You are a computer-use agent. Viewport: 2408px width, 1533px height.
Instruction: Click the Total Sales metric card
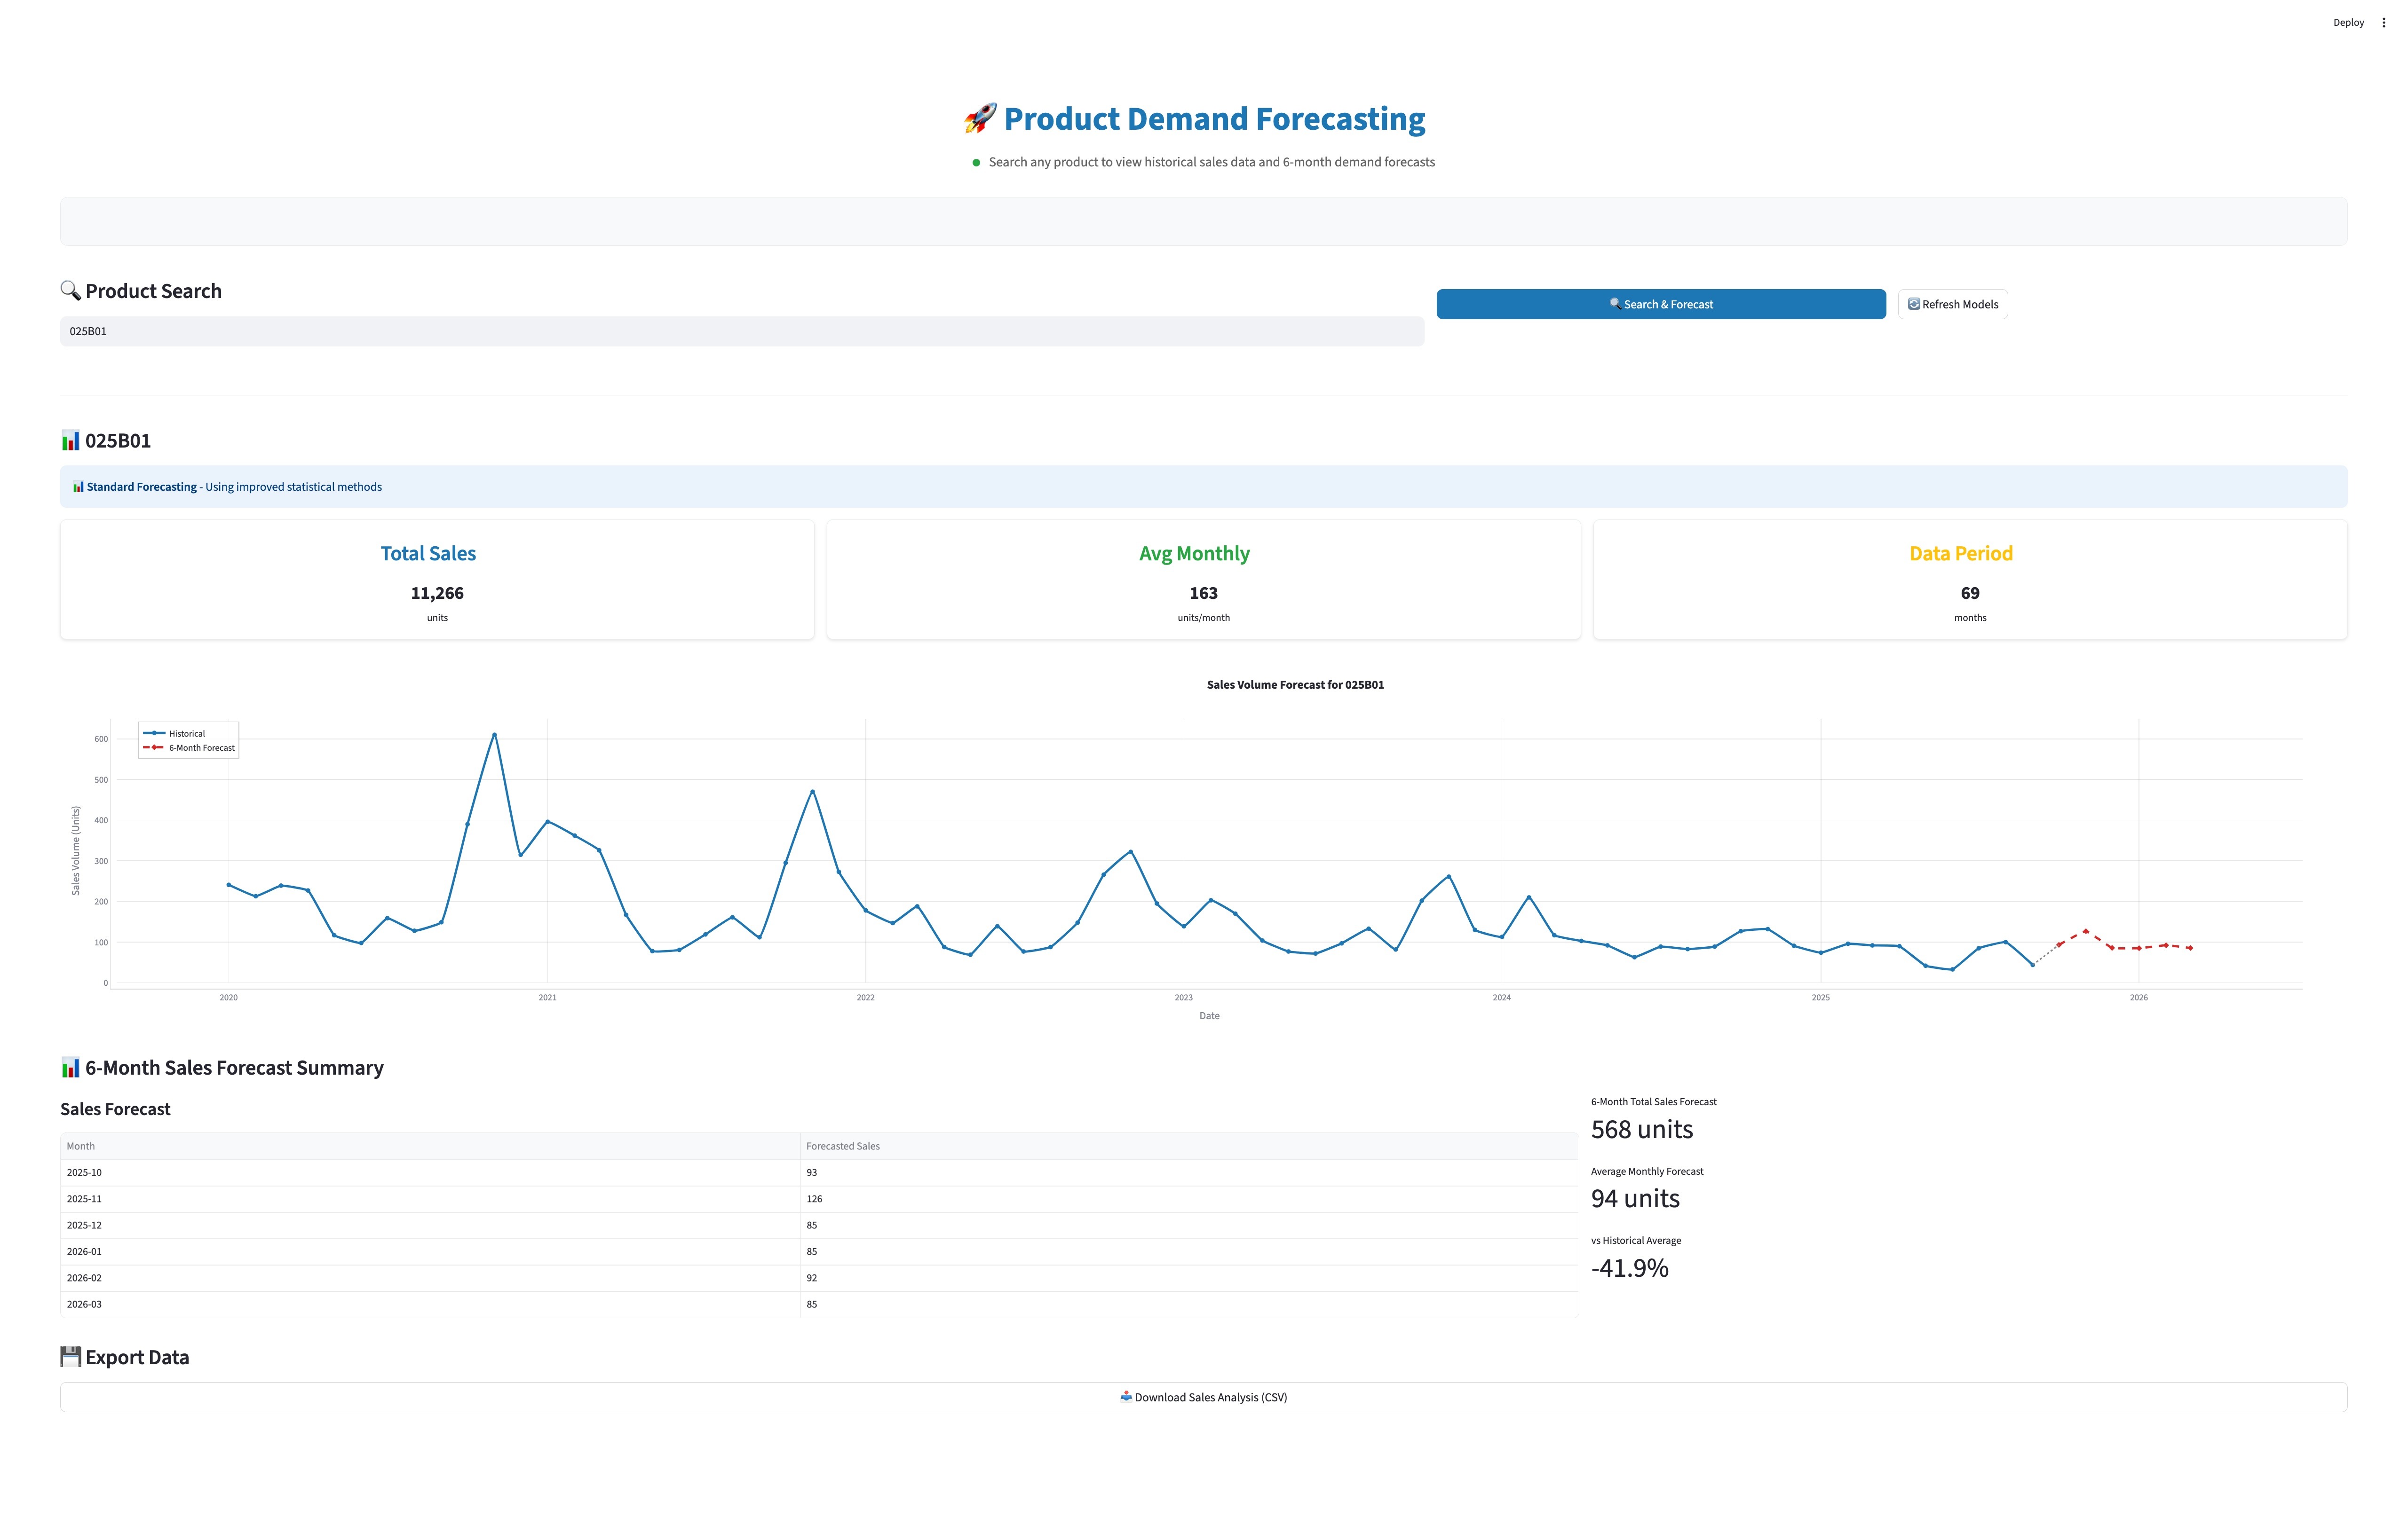click(437, 580)
